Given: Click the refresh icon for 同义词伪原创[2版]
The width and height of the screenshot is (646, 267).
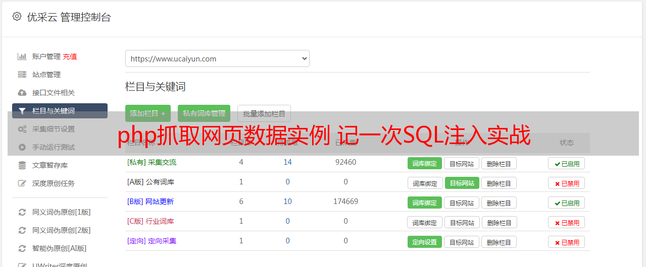Looking at the screenshot, I should pos(22,230).
